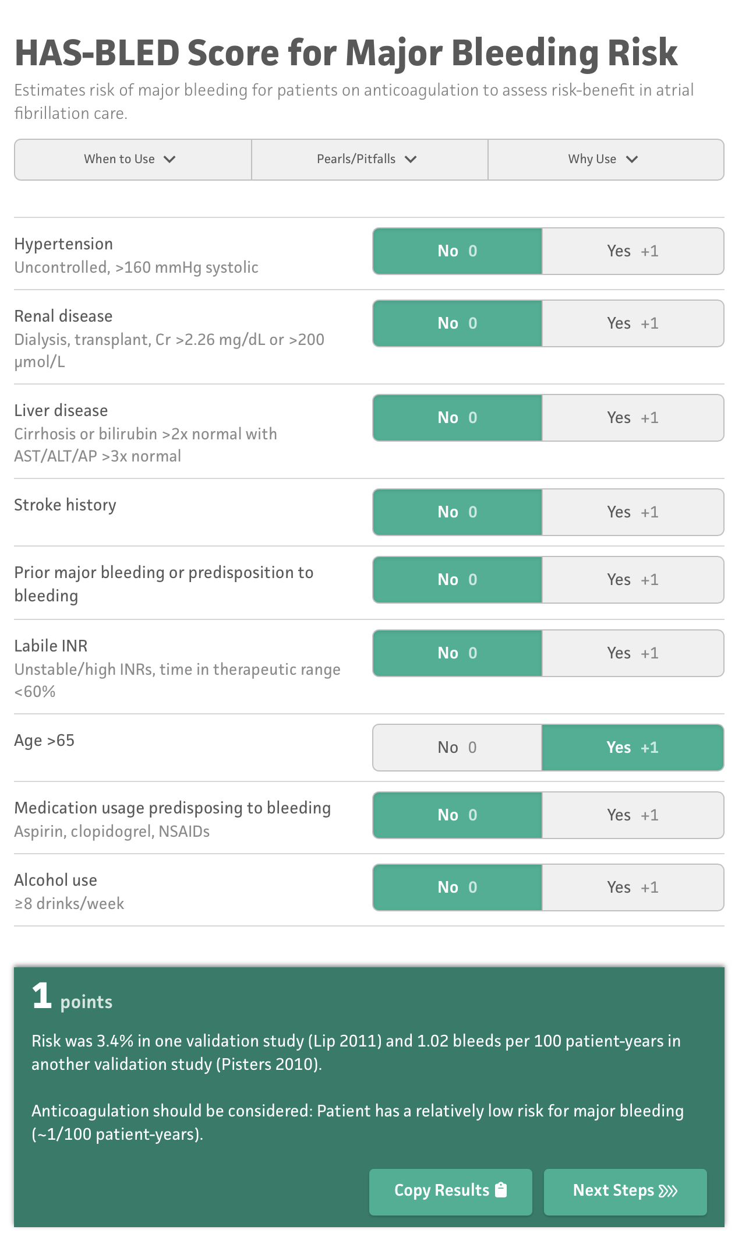
Task: Click the Next Steps button
Action: [626, 1192]
